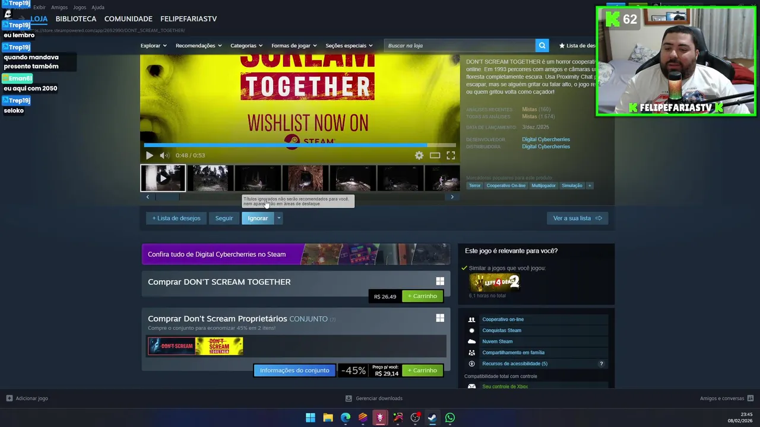Seek on the trailer progress bar
This screenshot has height=427, width=760.
pos(300,145)
